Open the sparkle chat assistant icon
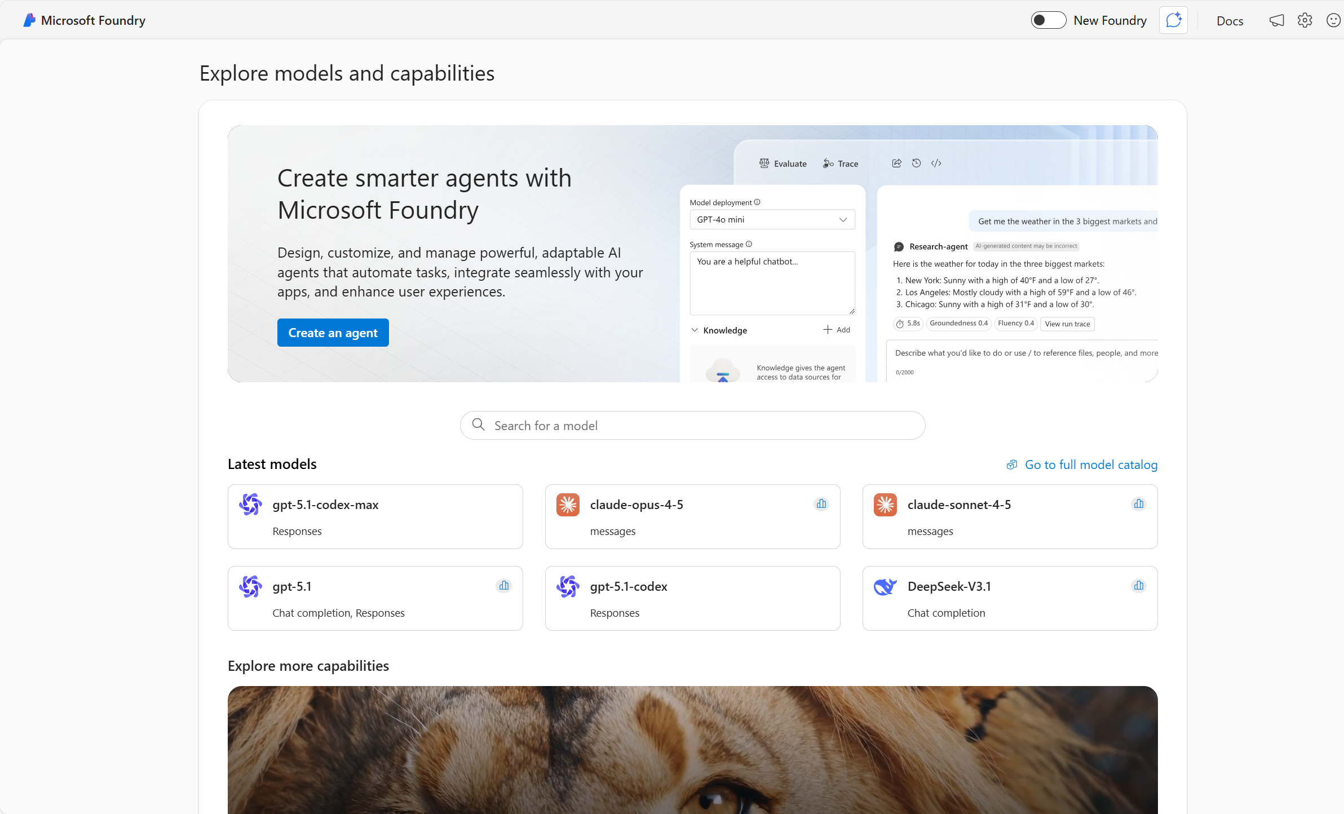This screenshot has width=1344, height=814. 1173,20
